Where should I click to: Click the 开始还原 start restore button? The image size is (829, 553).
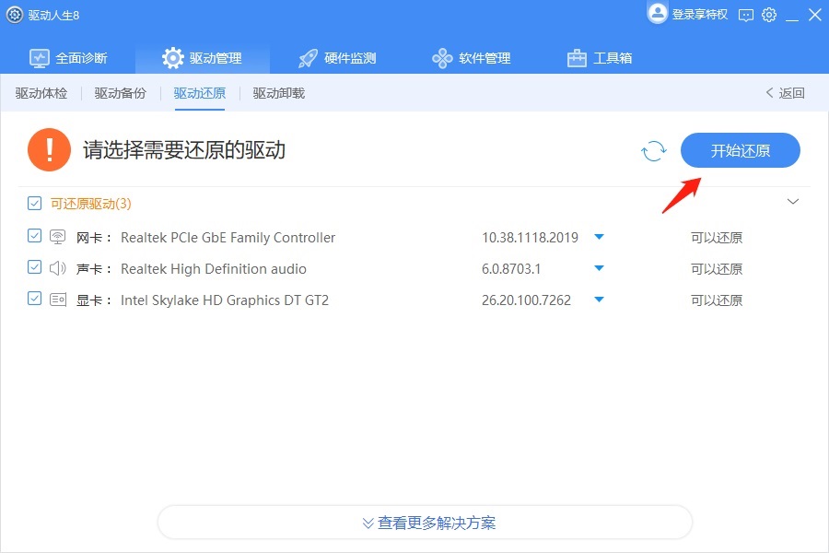point(740,150)
